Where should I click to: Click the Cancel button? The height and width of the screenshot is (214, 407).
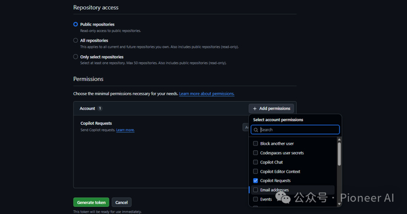coord(122,202)
